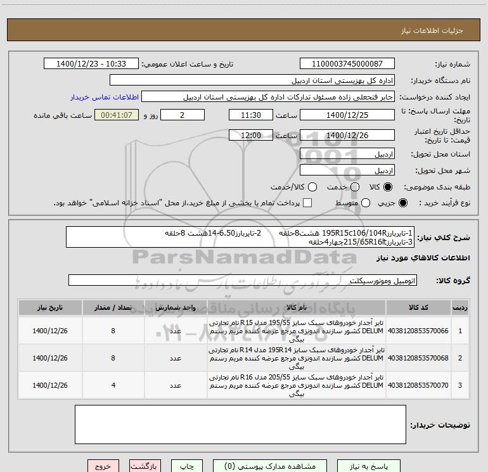Viewport: 488px width, 472px height.
Task: Click the جزئیات اطلاعات نیاز header title
Action: [432, 30]
